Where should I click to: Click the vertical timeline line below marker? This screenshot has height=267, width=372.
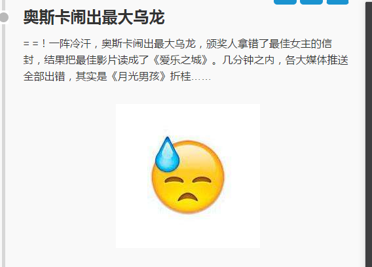pos(3,145)
